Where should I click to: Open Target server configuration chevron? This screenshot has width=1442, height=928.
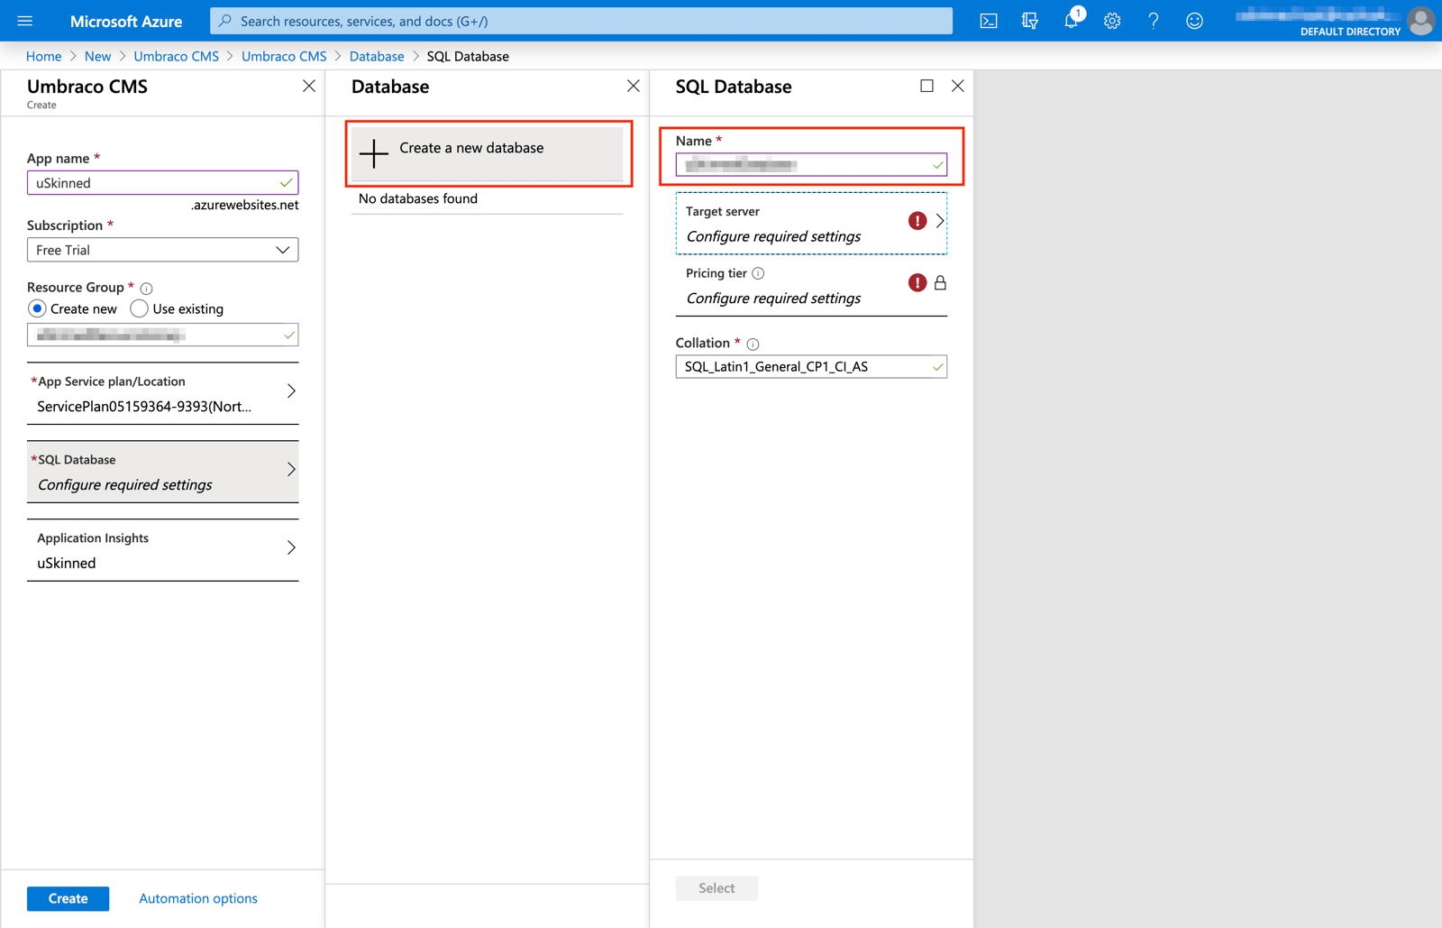(x=940, y=221)
